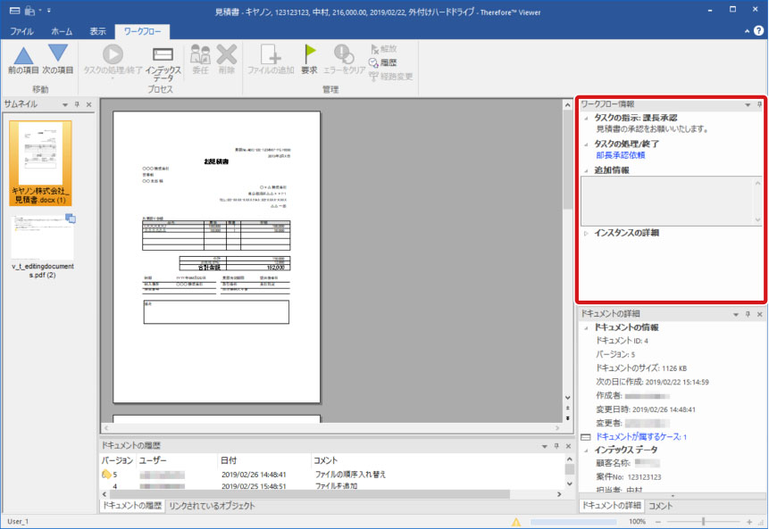Click the 前の項目 up arrow icon
769x529 pixels.
click(23, 55)
